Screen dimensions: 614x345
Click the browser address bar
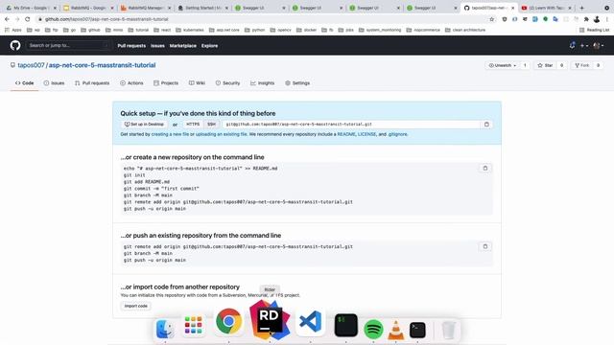262,19
